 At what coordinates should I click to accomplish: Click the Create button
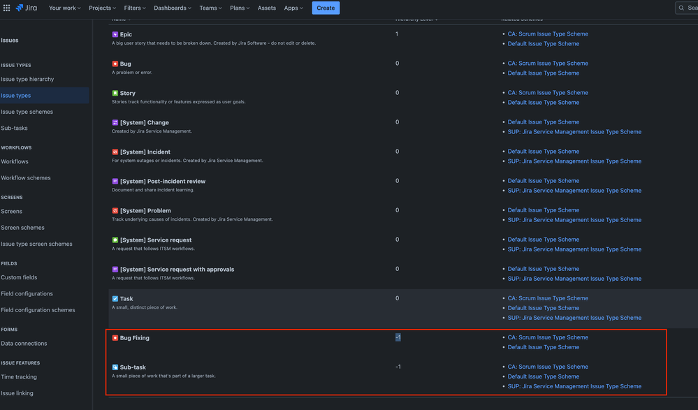tap(325, 6)
